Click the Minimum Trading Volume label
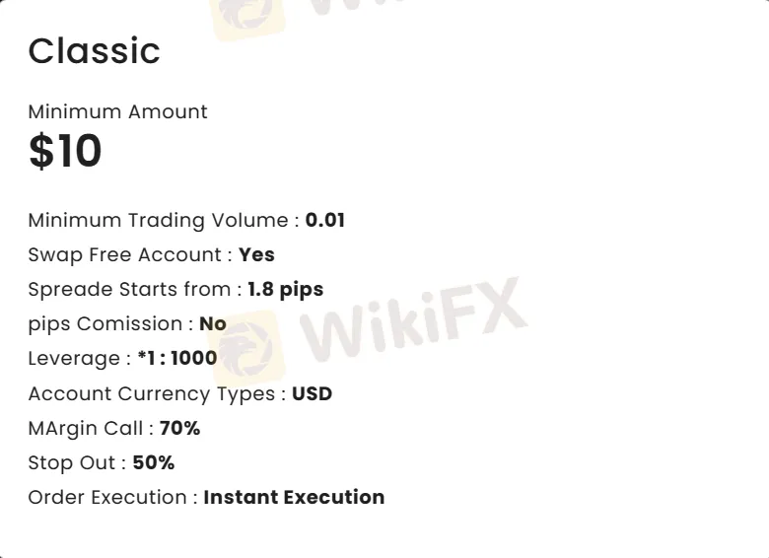This screenshot has width=769, height=558. coord(164,220)
